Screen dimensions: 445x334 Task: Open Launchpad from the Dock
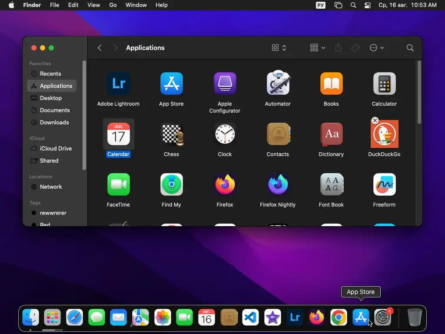[x=53, y=317]
